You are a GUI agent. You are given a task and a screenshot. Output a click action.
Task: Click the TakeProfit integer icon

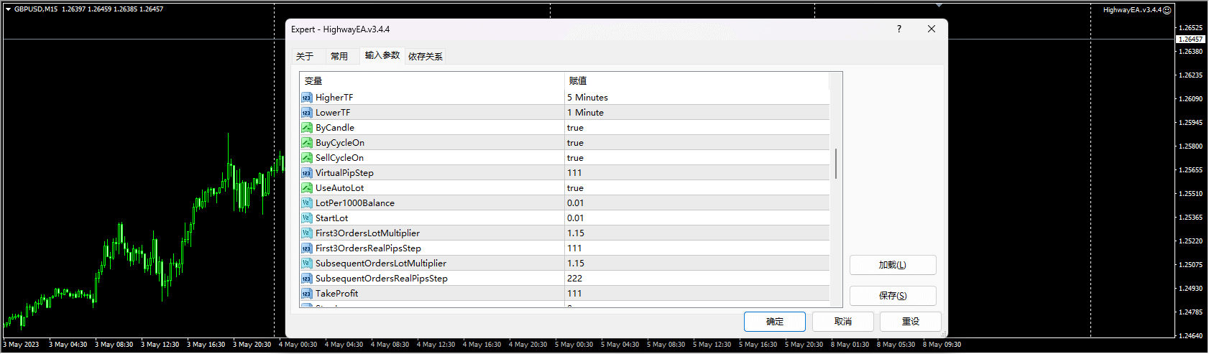click(307, 294)
